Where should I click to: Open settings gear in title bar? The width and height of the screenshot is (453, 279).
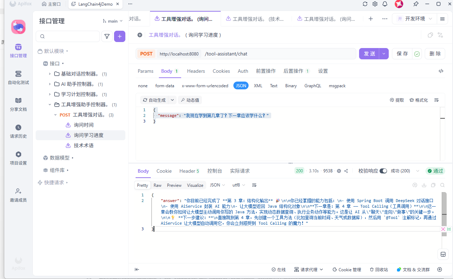[375, 4]
